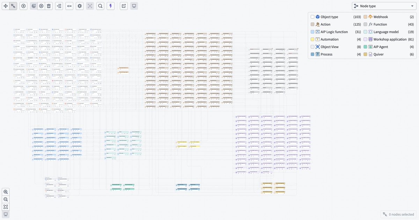This screenshot has width=419, height=220.
Task: Click the Action gavel icon in legend
Action: [x=318, y=24]
